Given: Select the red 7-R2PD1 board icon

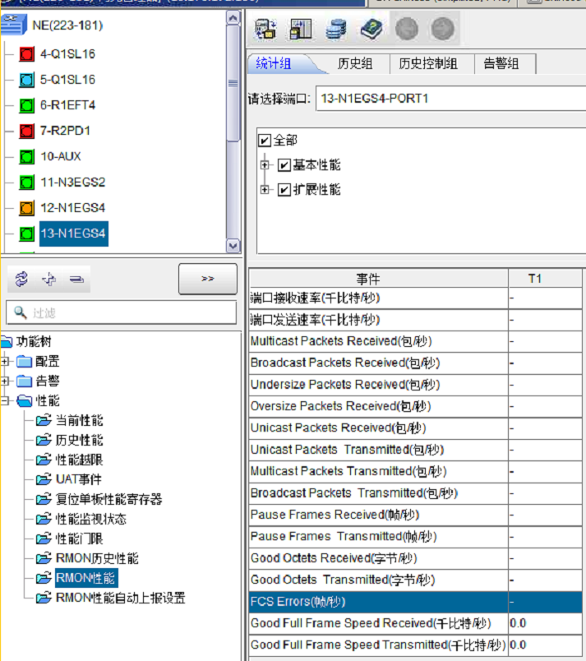Looking at the screenshot, I should coord(26,131).
